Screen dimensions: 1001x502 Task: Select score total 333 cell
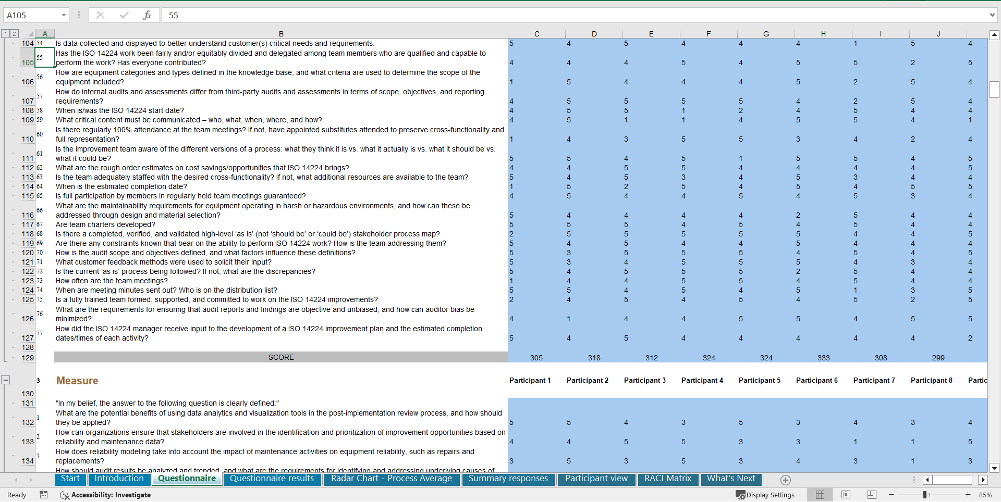coord(823,358)
